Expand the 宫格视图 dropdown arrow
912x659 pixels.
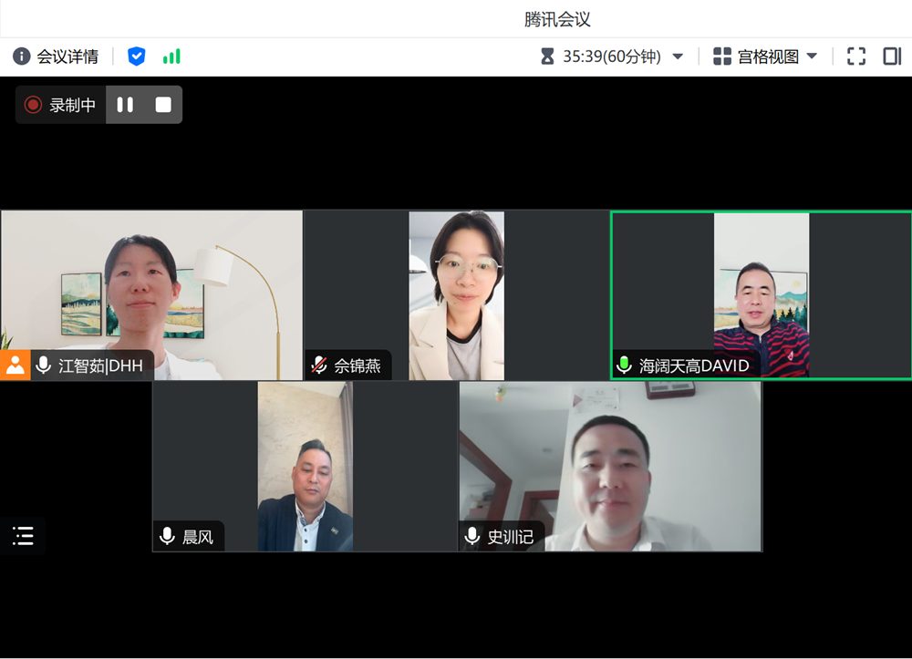point(812,57)
